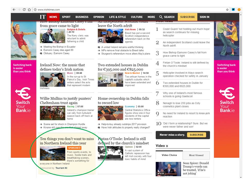Open Willie Mullins Cheltenham headline
The width and height of the screenshot is (247, 185).
[66, 100]
